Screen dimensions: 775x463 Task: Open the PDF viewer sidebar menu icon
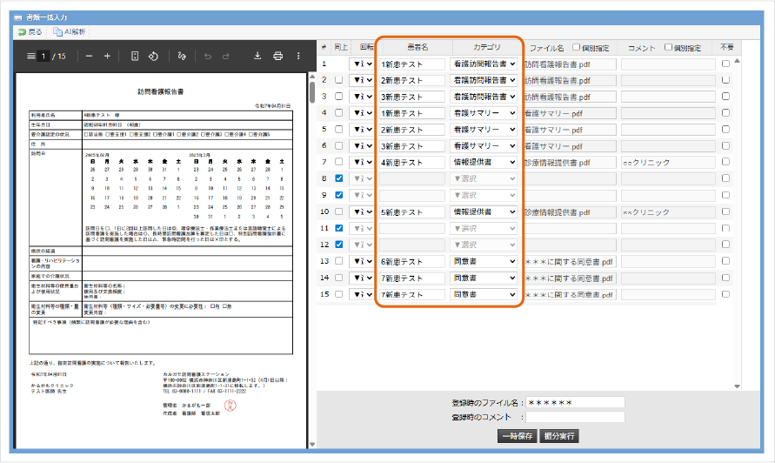(31, 57)
